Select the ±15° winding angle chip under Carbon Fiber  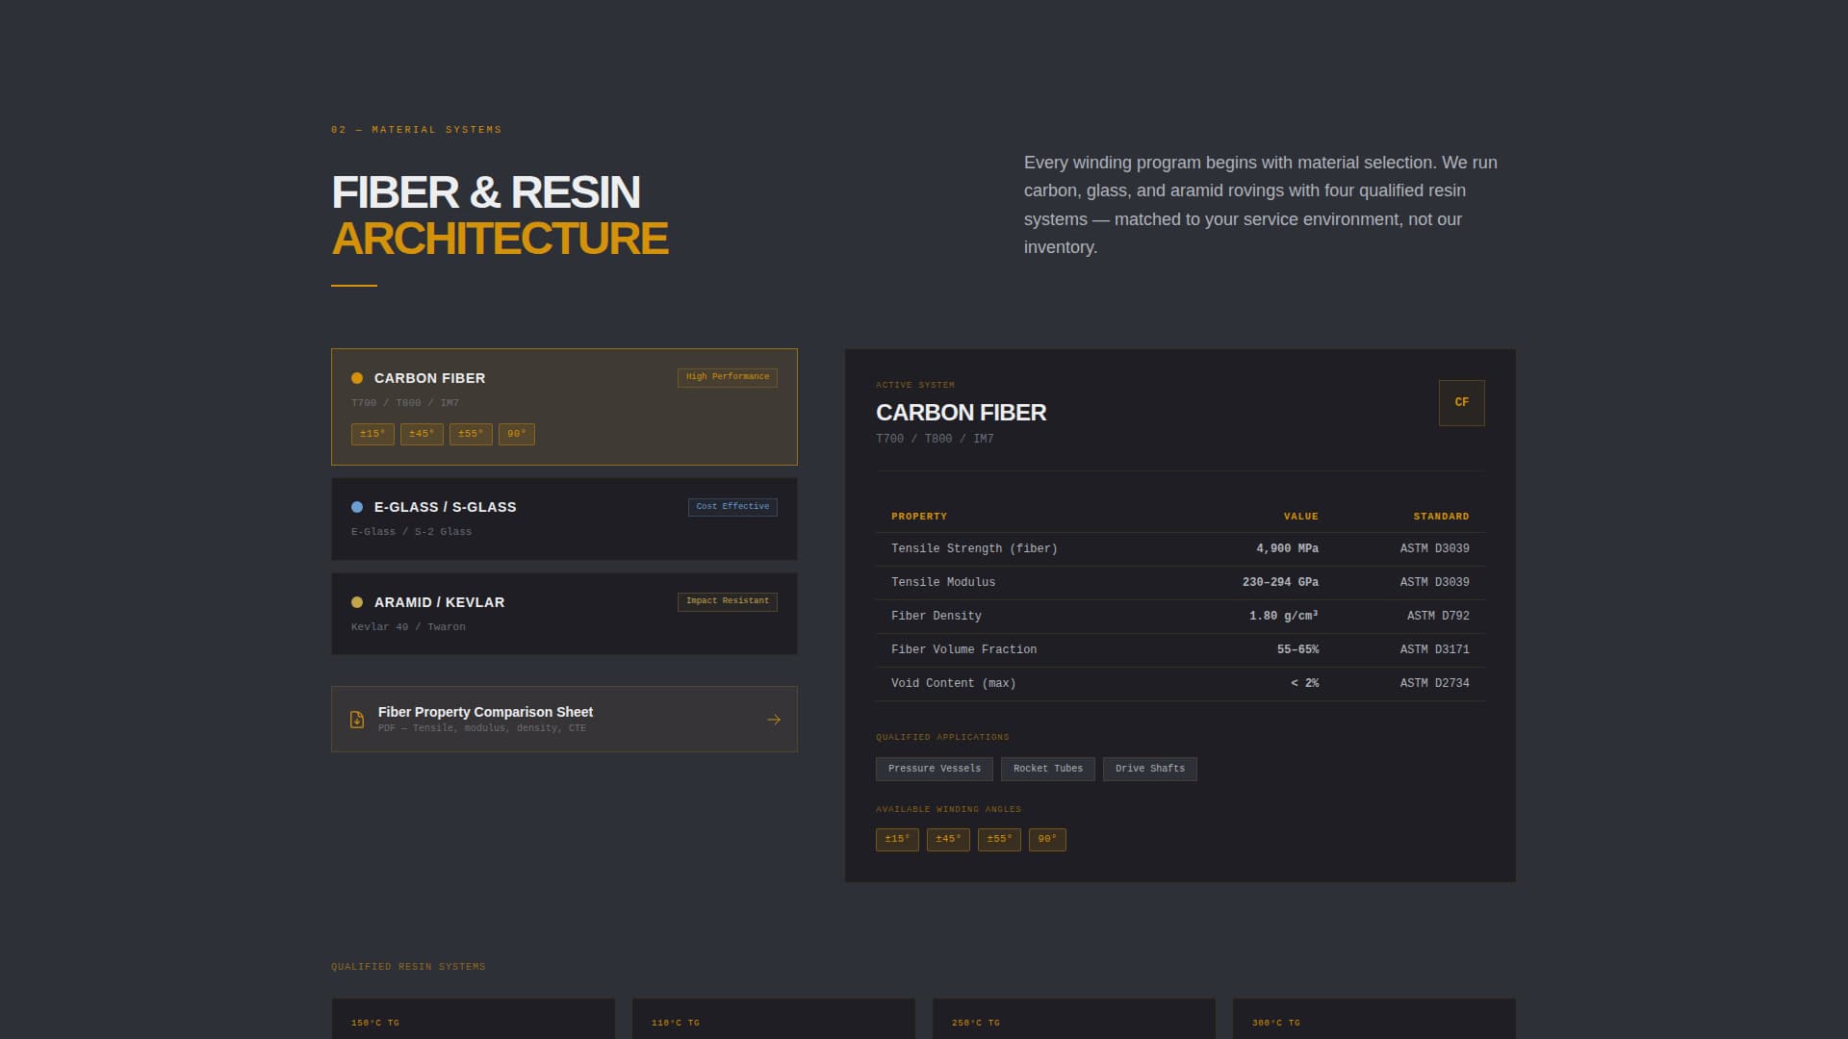click(x=372, y=434)
